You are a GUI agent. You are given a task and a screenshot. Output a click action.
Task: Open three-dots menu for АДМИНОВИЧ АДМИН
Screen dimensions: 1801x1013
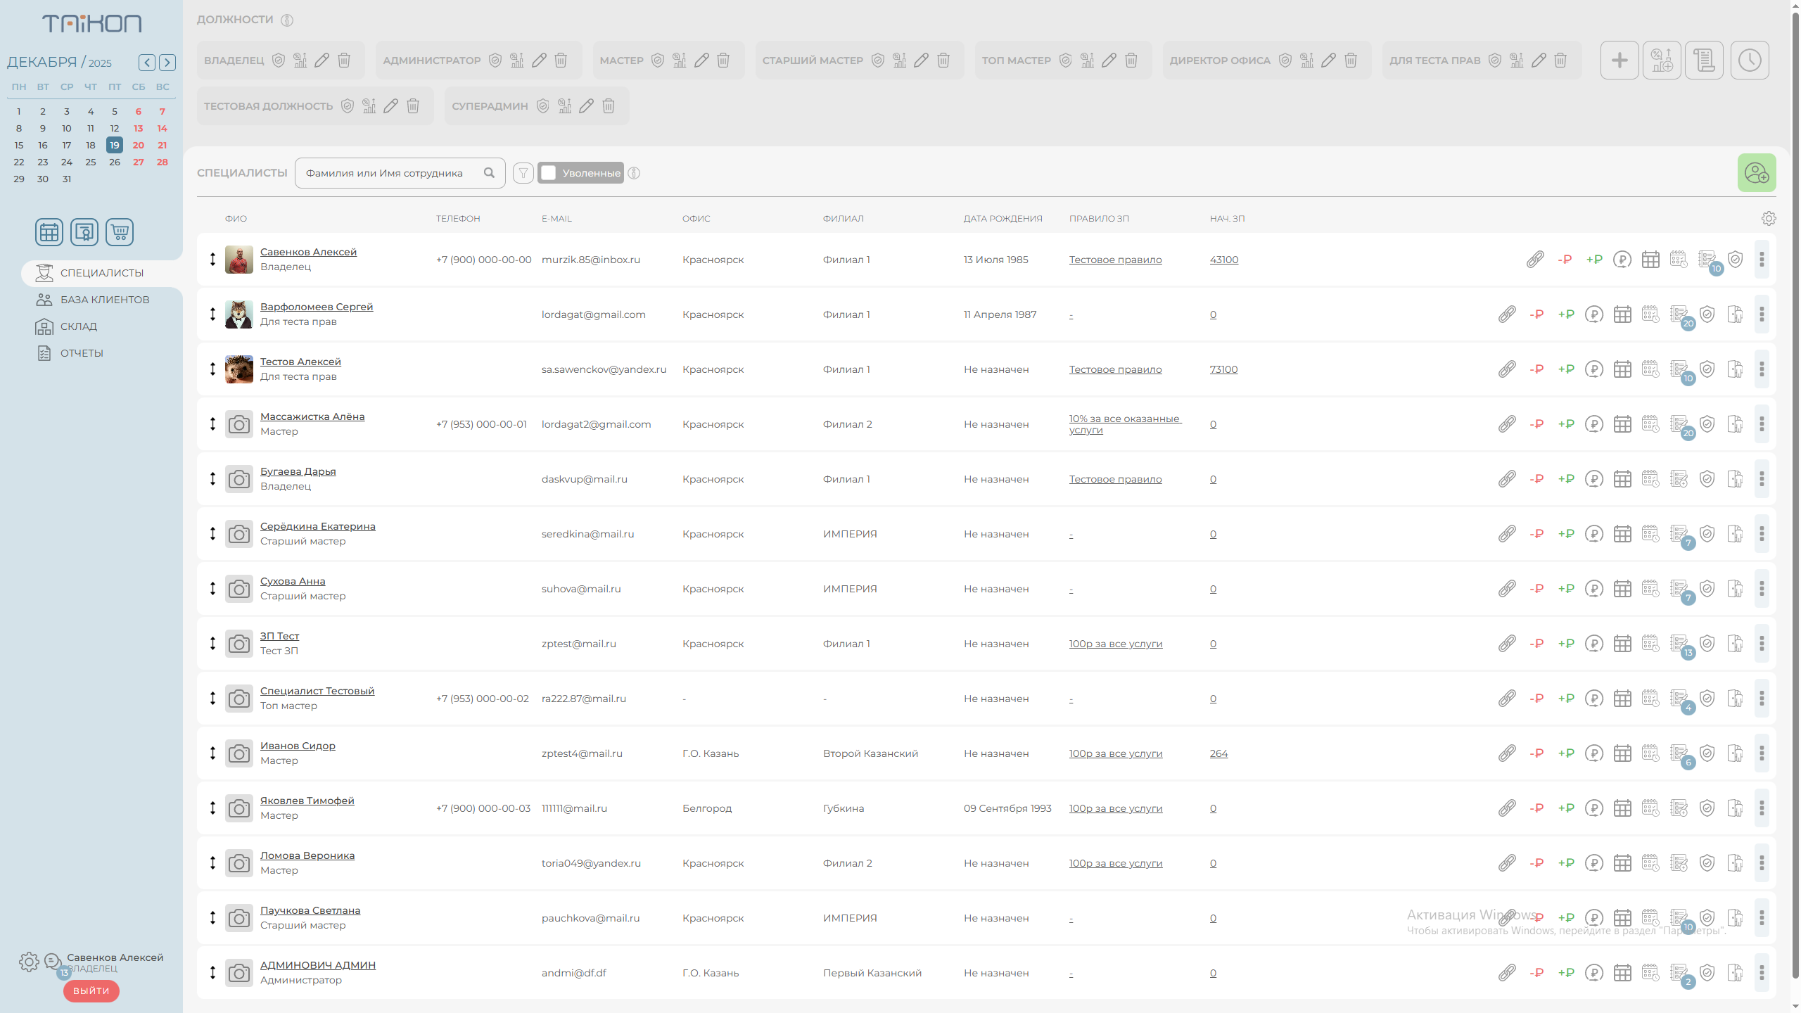tap(1762, 973)
